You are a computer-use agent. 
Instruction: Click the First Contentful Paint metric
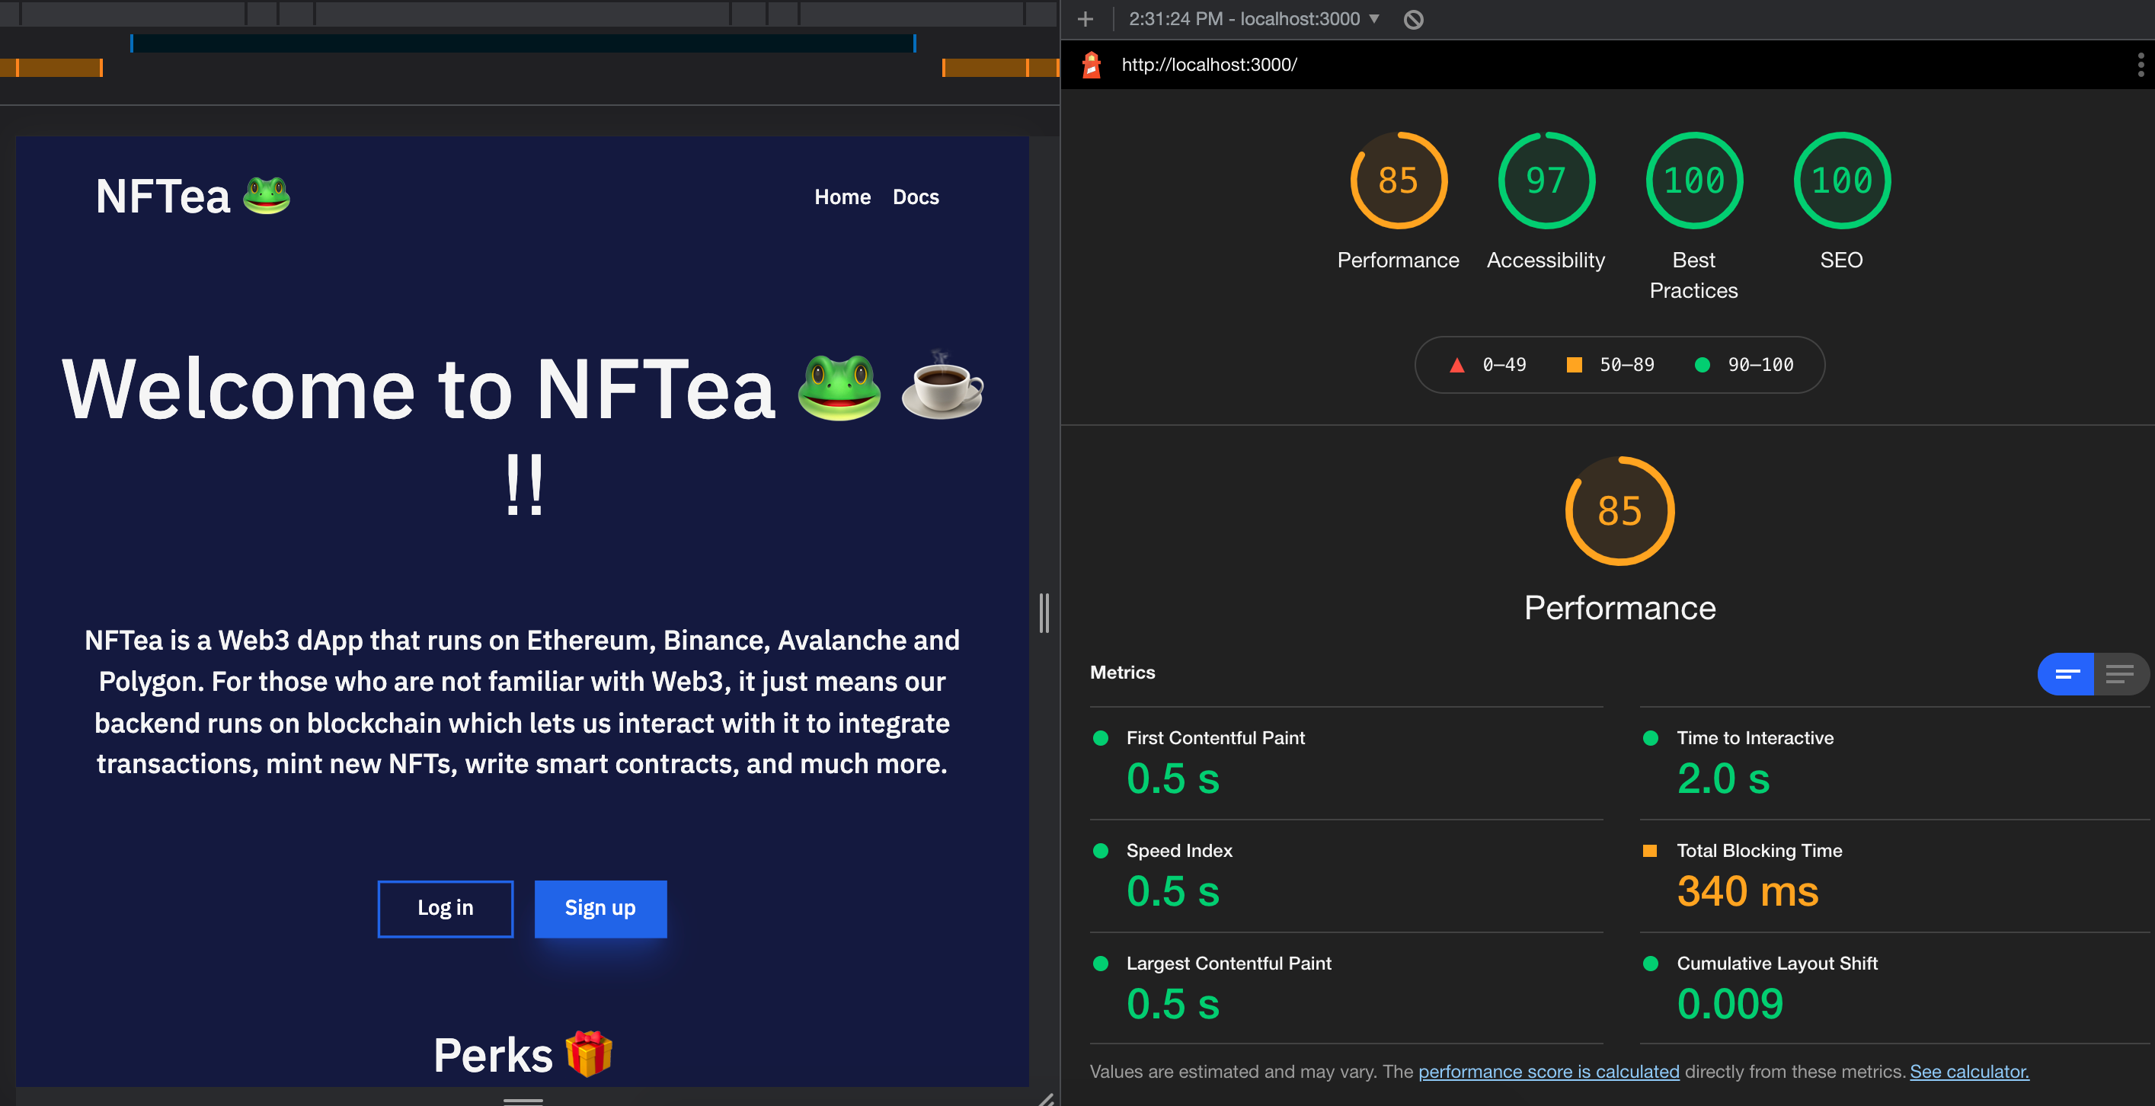coord(1346,764)
